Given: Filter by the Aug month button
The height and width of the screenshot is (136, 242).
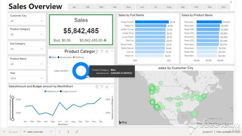Looking at the screenshot, I should 169,7.
